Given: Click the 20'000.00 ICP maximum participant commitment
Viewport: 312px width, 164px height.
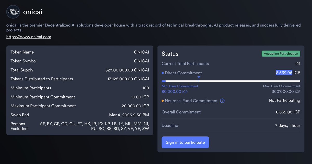Looking at the screenshot, I should 135,106.
